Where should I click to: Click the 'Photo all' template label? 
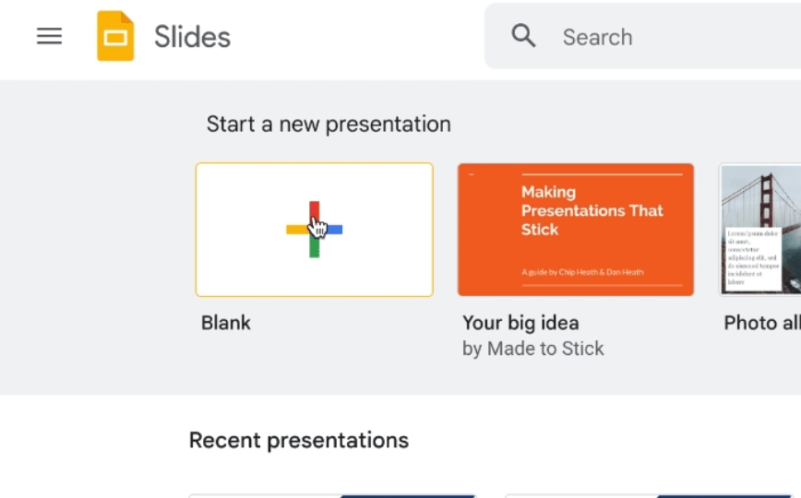pyautogui.click(x=762, y=323)
